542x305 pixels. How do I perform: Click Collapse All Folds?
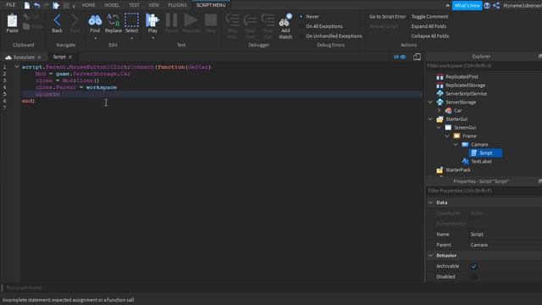(430, 36)
